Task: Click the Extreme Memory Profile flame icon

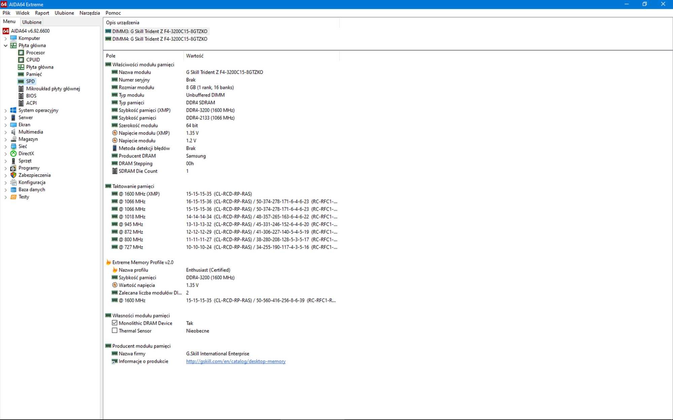Action: click(x=108, y=262)
